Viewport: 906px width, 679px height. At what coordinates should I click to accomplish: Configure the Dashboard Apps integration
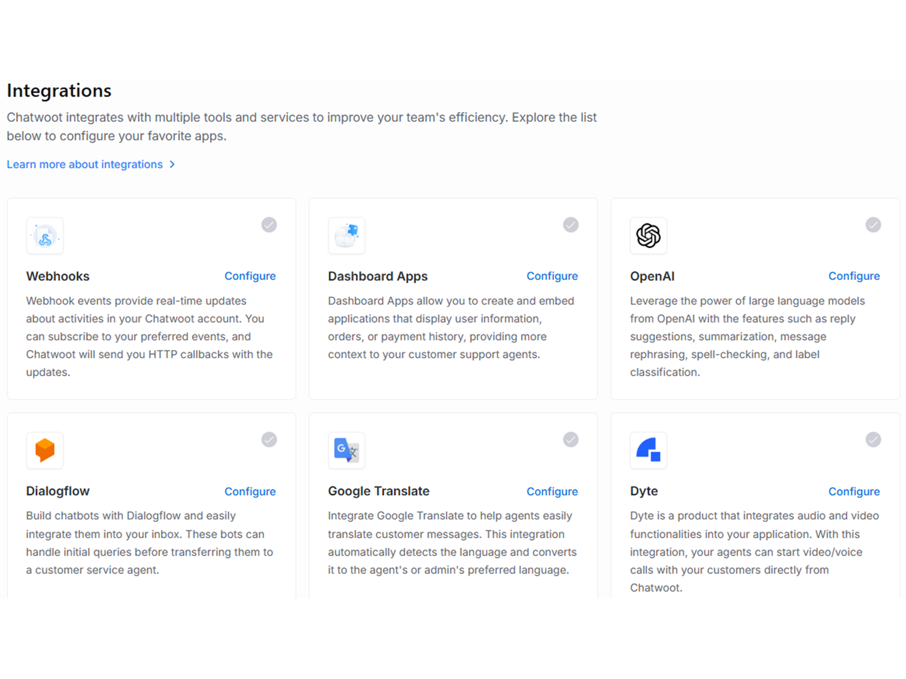click(552, 276)
